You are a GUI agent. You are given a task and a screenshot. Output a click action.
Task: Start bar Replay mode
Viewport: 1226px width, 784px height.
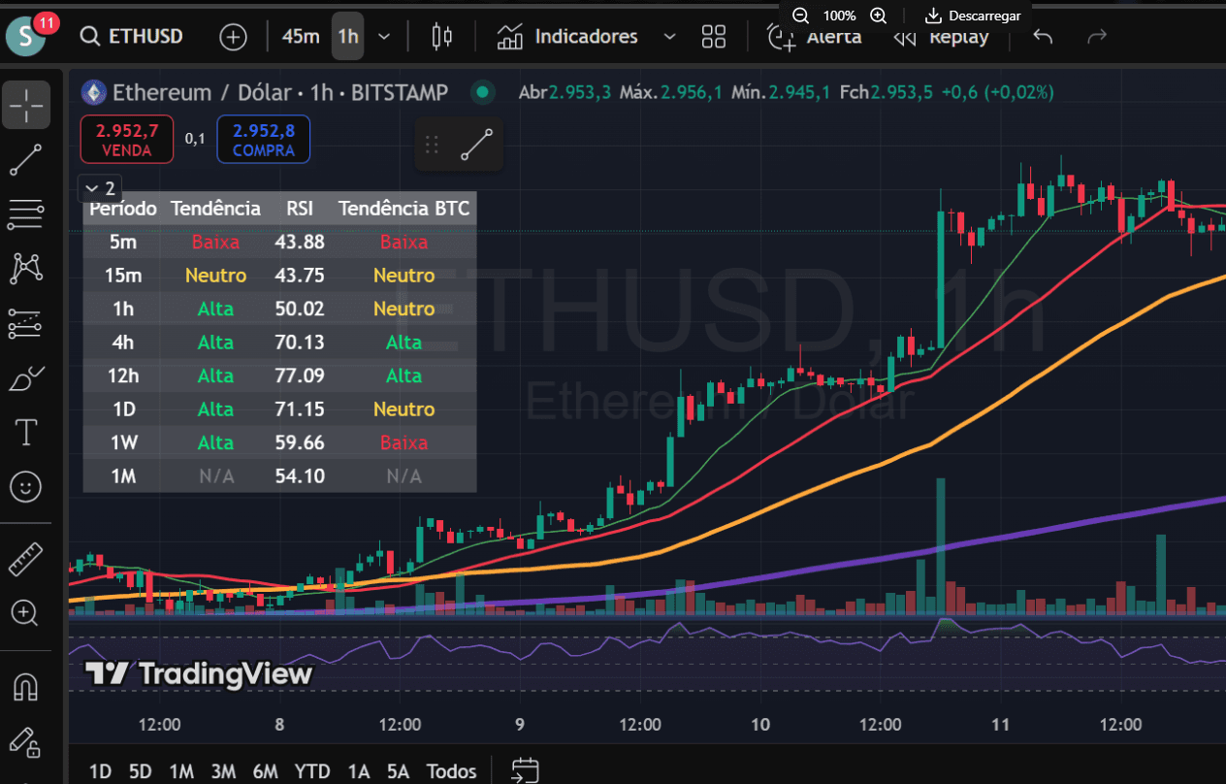point(941,37)
